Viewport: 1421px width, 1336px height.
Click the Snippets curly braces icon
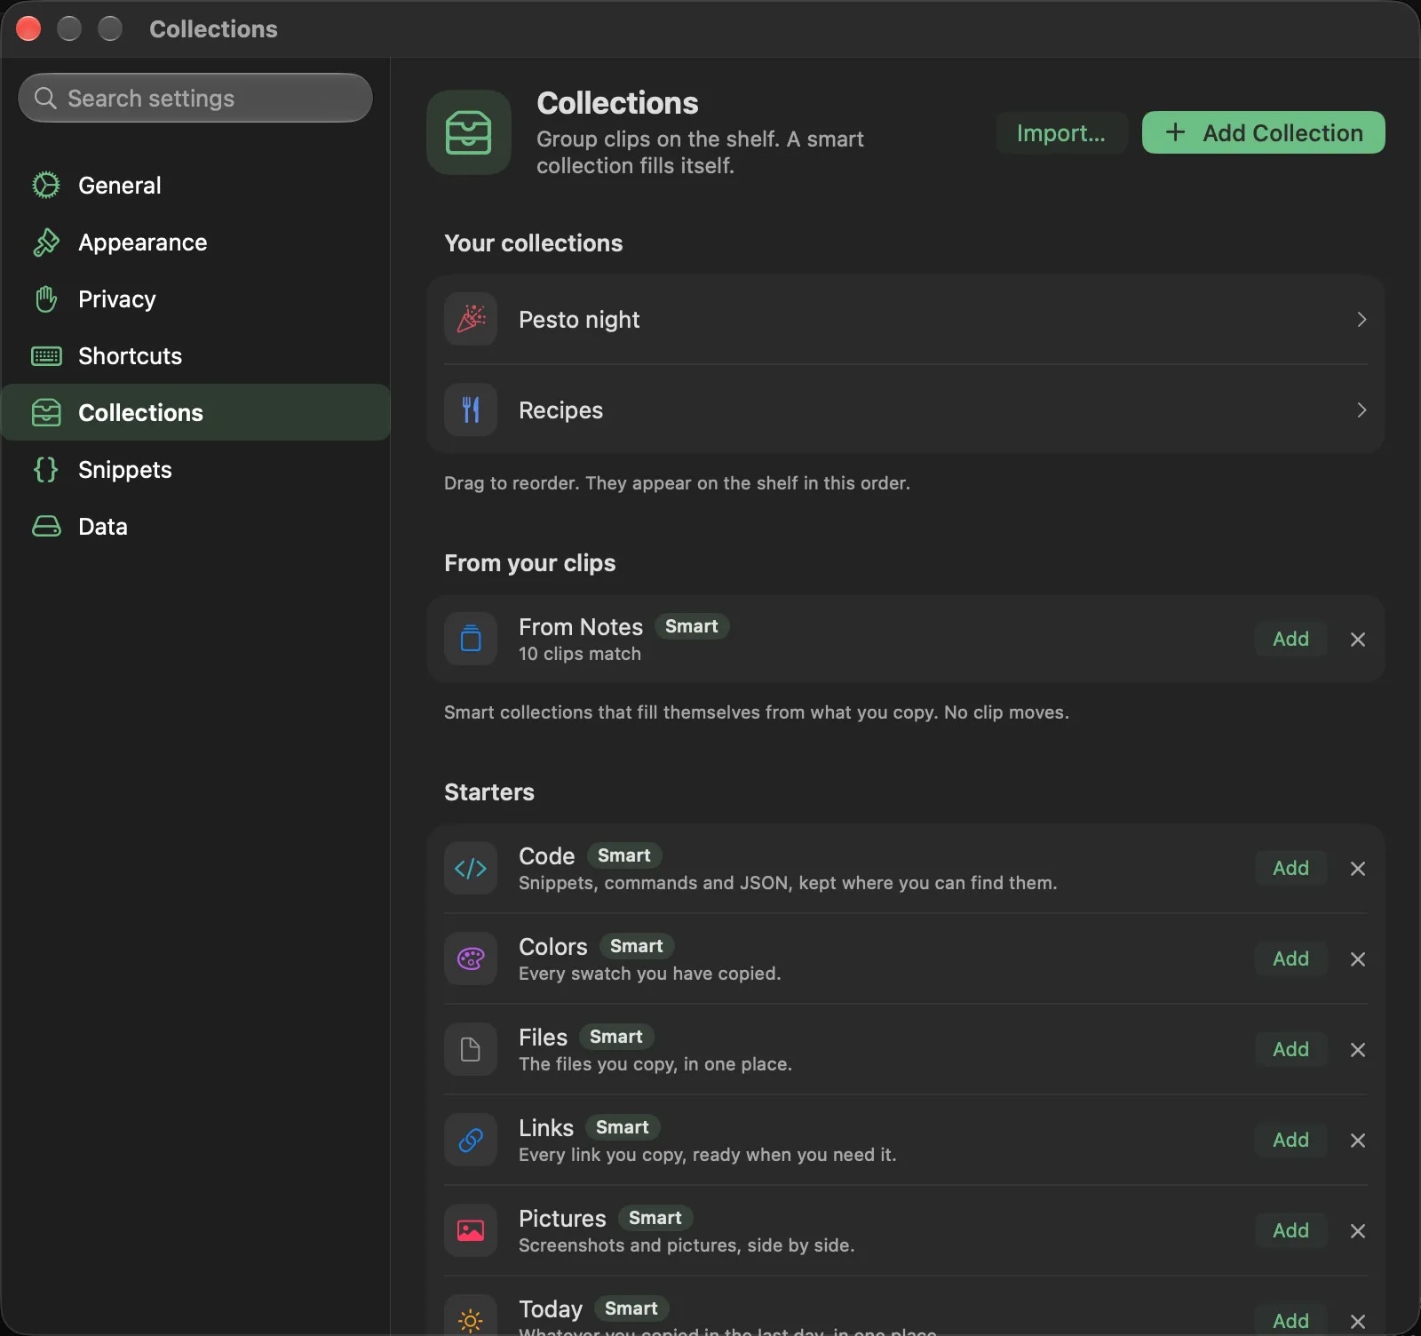point(46,469)
